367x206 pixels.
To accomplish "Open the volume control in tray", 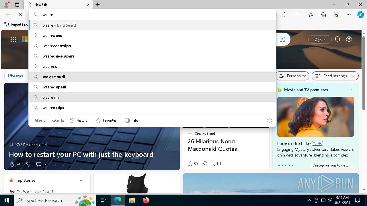I will pos(330,200).
